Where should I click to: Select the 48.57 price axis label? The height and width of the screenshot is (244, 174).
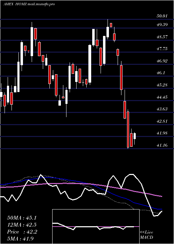(x=162, y=37)
